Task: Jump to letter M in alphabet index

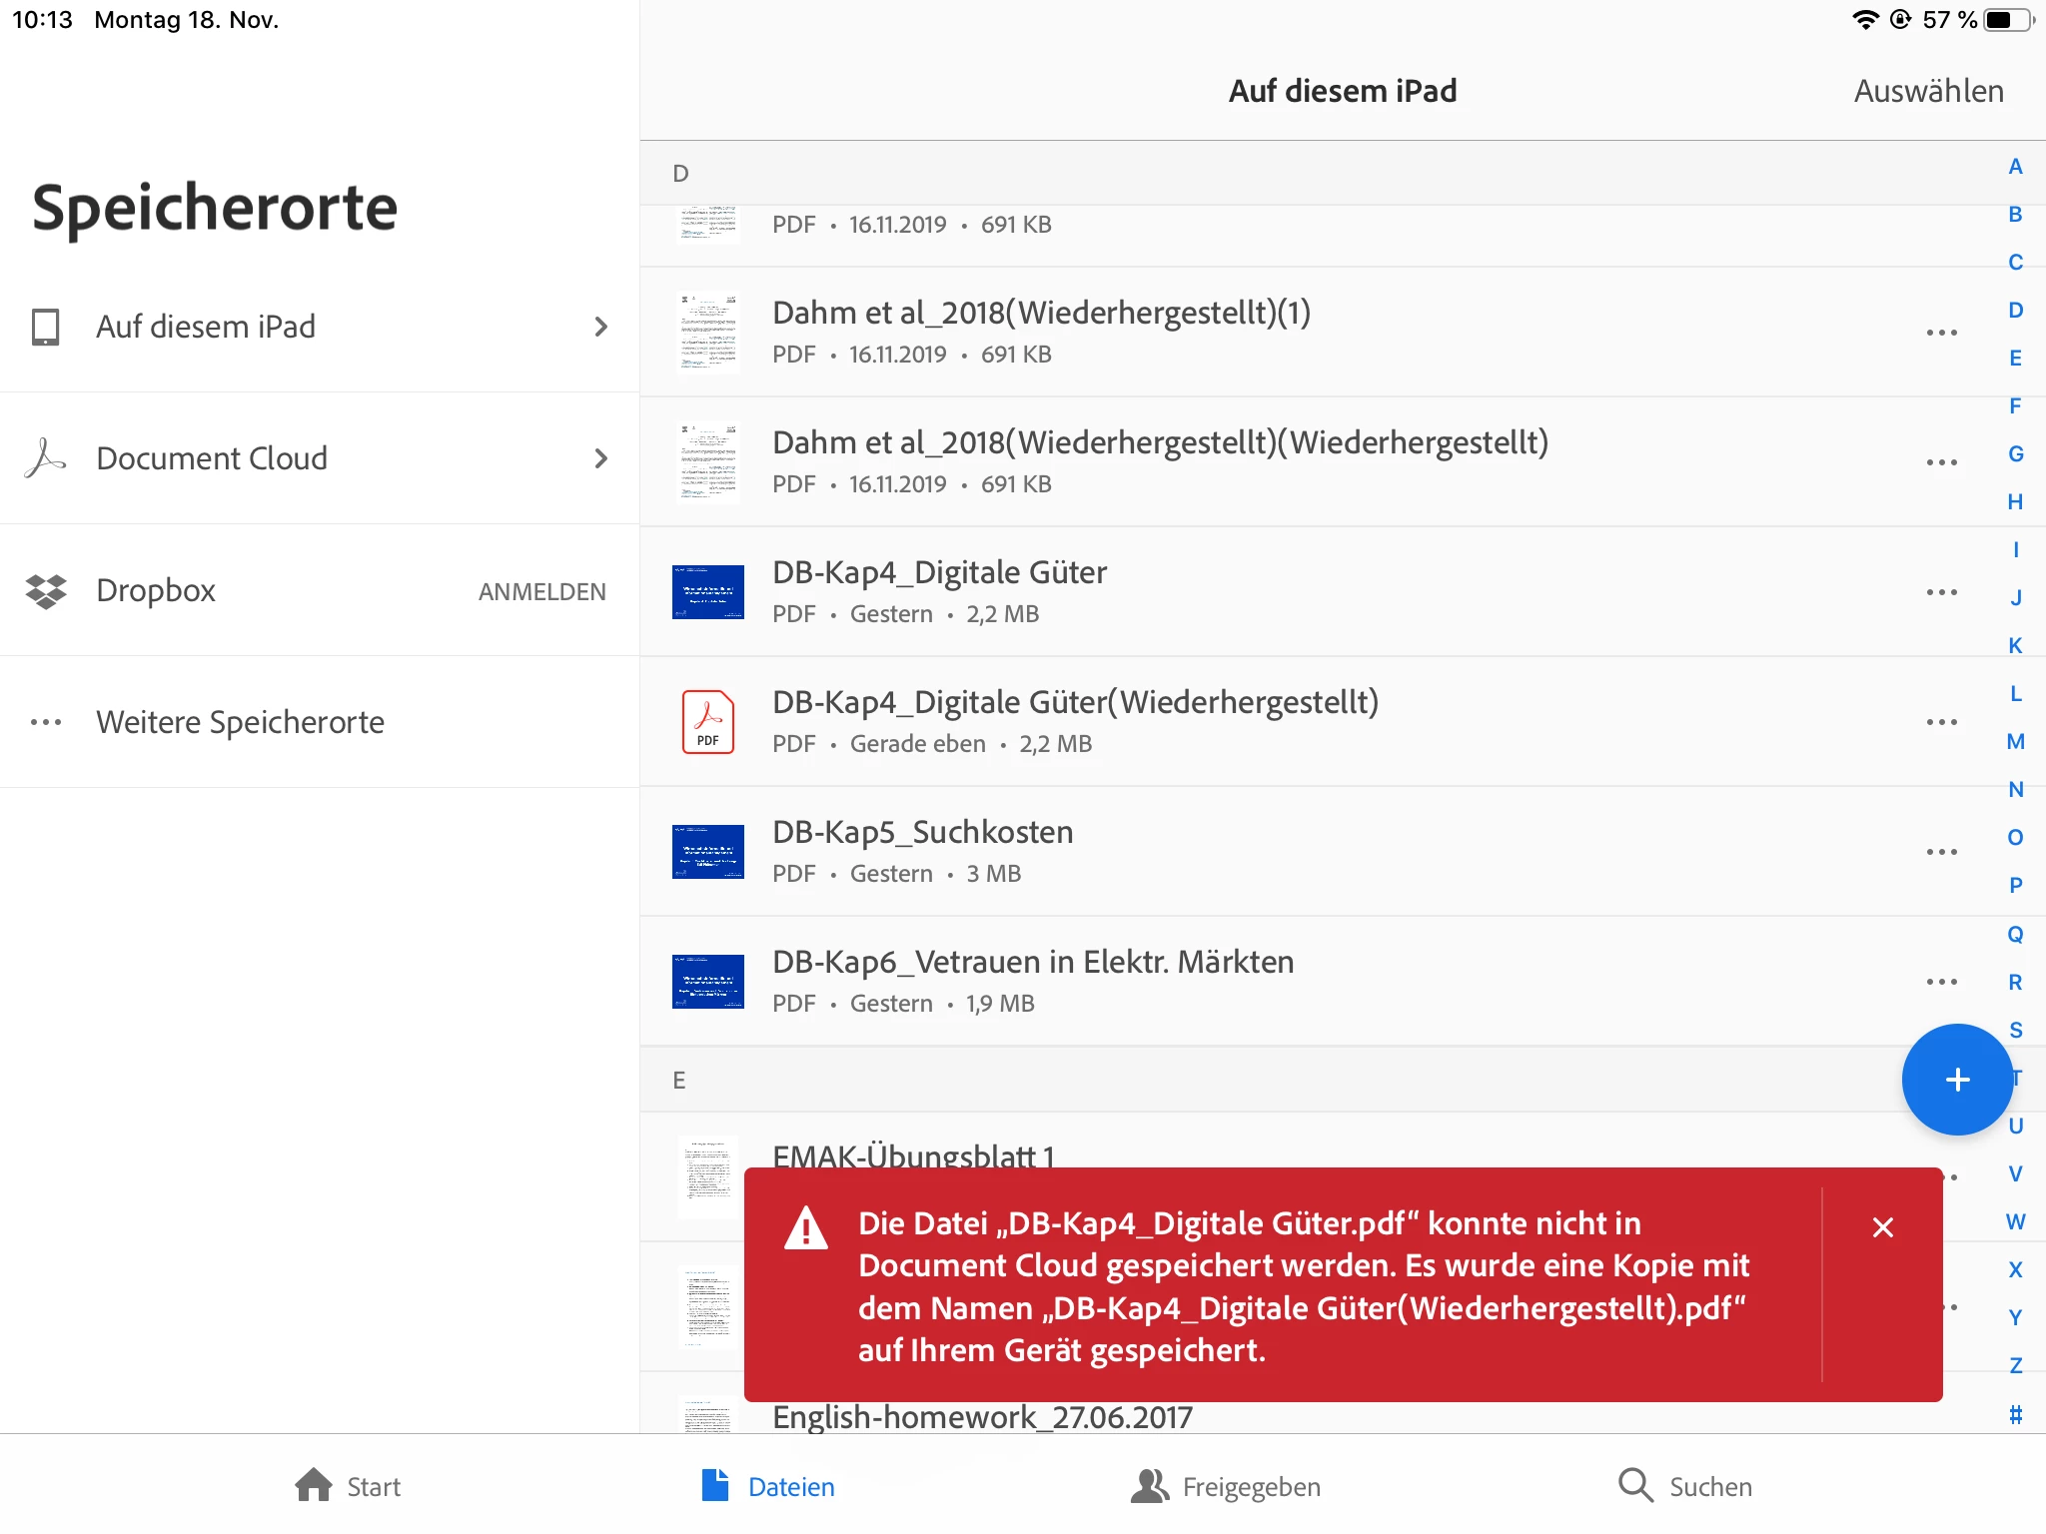Action: click(2015, 741)
